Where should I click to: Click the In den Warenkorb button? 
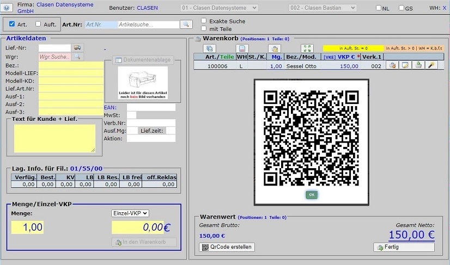click(x=144, y=242)
